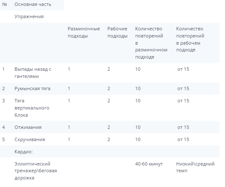The width and height of the screenshot is (225, 187).
Task: Click working sets '2' in Отжимания row
Action: [109, 127]
